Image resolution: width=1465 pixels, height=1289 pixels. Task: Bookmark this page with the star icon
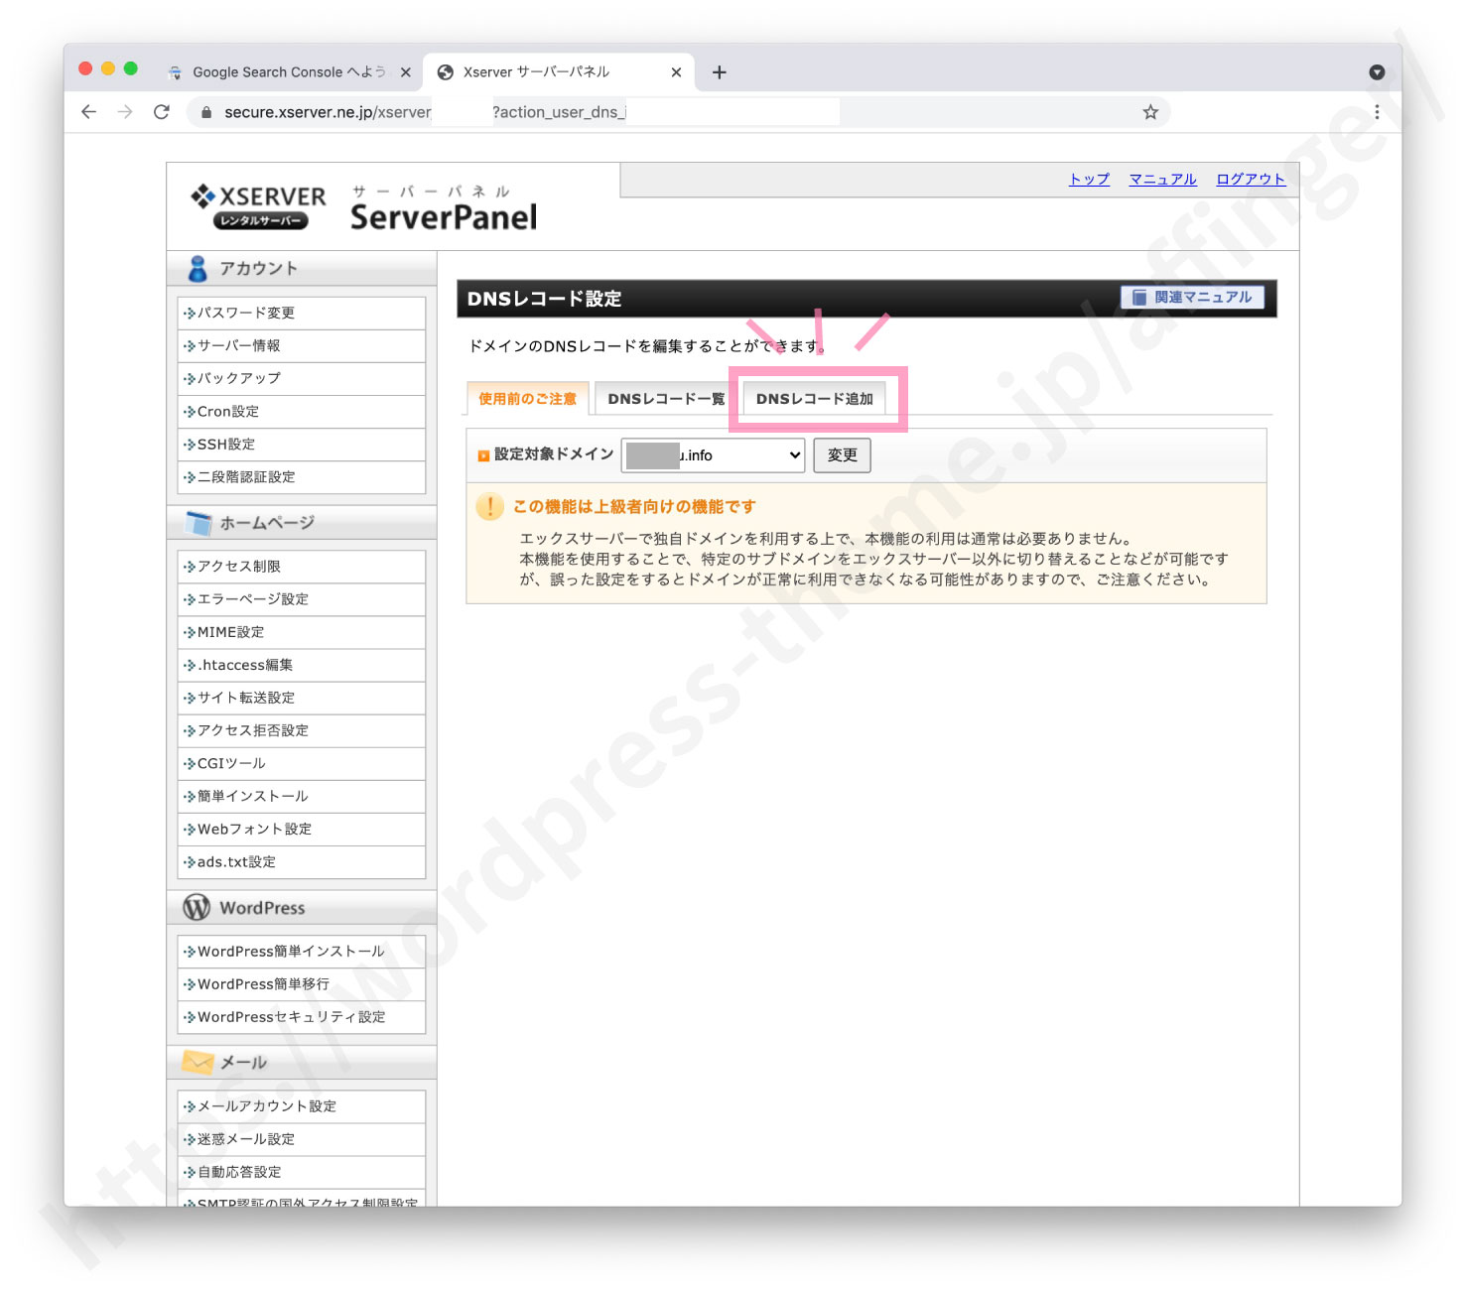pos(1150,112)
